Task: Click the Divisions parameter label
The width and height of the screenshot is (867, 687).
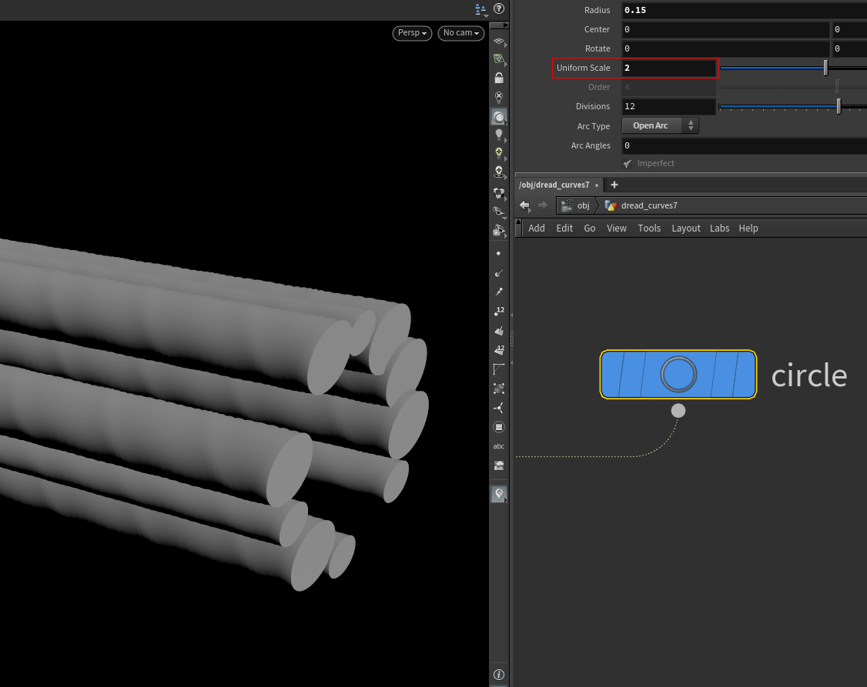Action: coord(593,106)
